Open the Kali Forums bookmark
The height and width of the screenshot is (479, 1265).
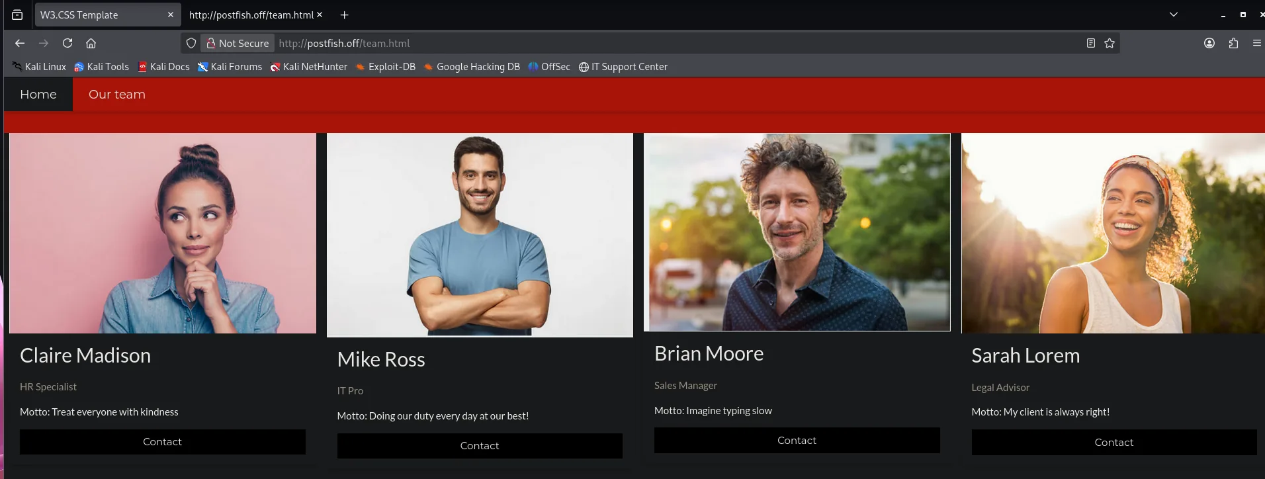230,67
